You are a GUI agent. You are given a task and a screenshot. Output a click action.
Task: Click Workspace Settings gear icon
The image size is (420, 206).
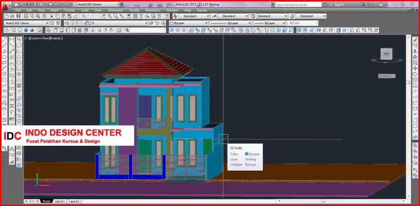click(x=52, y=23)
